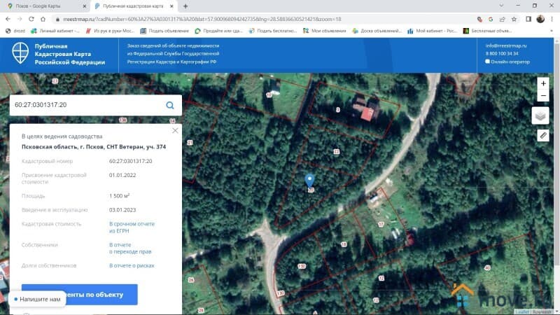Click the blue documents по объекту button

click(x=80, y=295)
